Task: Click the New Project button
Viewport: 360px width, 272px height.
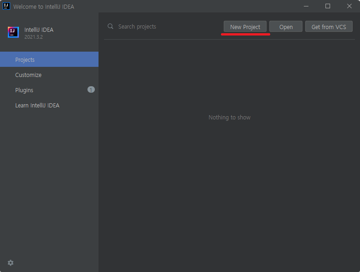Action: click(245, 27)
